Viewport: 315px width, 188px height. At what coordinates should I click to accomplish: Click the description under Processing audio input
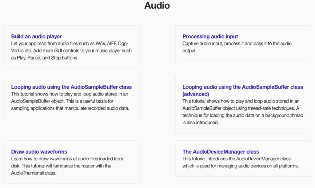[237, 47]
